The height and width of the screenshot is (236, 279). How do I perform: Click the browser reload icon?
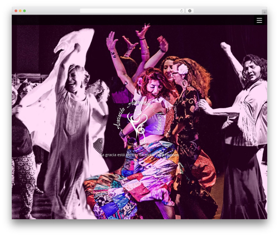pos(181,11)
